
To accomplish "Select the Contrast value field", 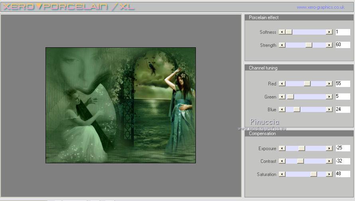I will (343, 161).
